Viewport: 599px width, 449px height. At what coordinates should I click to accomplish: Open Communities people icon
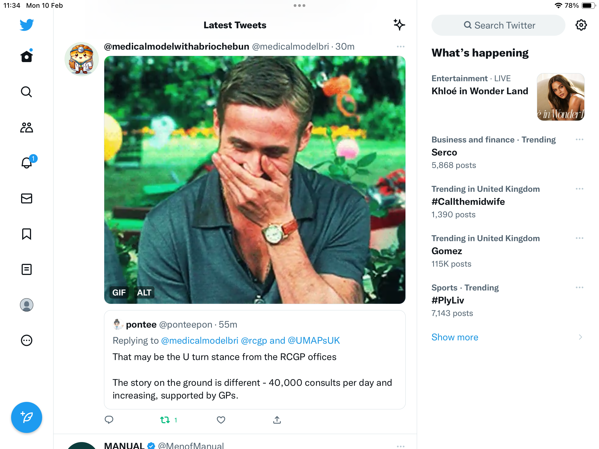click(x=27, y=127)
